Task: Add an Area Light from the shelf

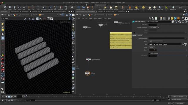Action: pyautogui.click(x=116, y=8)
